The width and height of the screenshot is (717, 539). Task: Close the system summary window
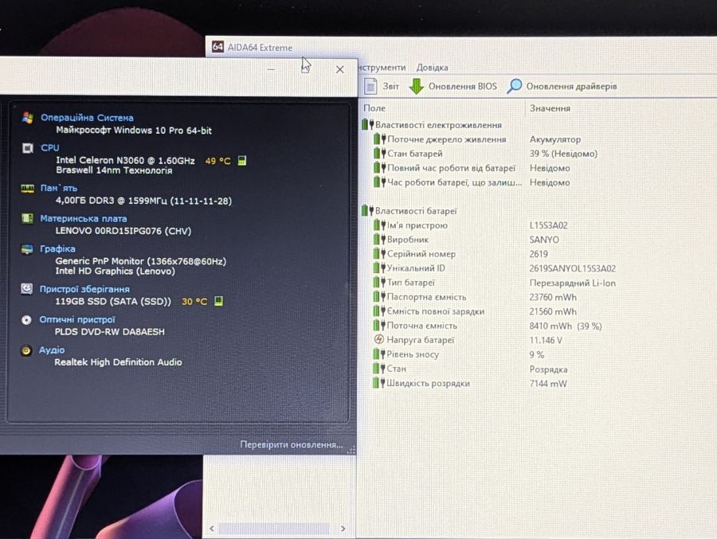339,69
